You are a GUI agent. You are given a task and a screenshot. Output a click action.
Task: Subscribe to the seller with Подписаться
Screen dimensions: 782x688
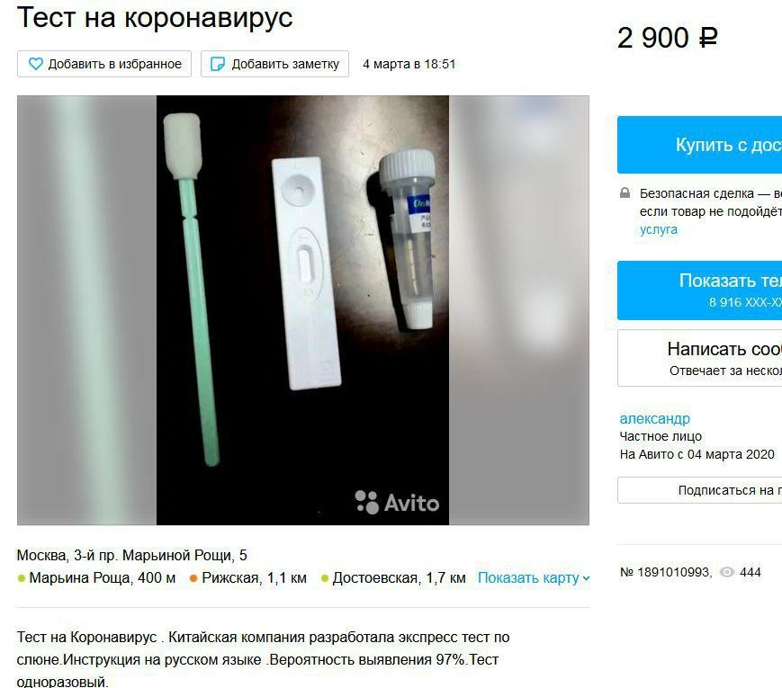click(x=700, y=490)
